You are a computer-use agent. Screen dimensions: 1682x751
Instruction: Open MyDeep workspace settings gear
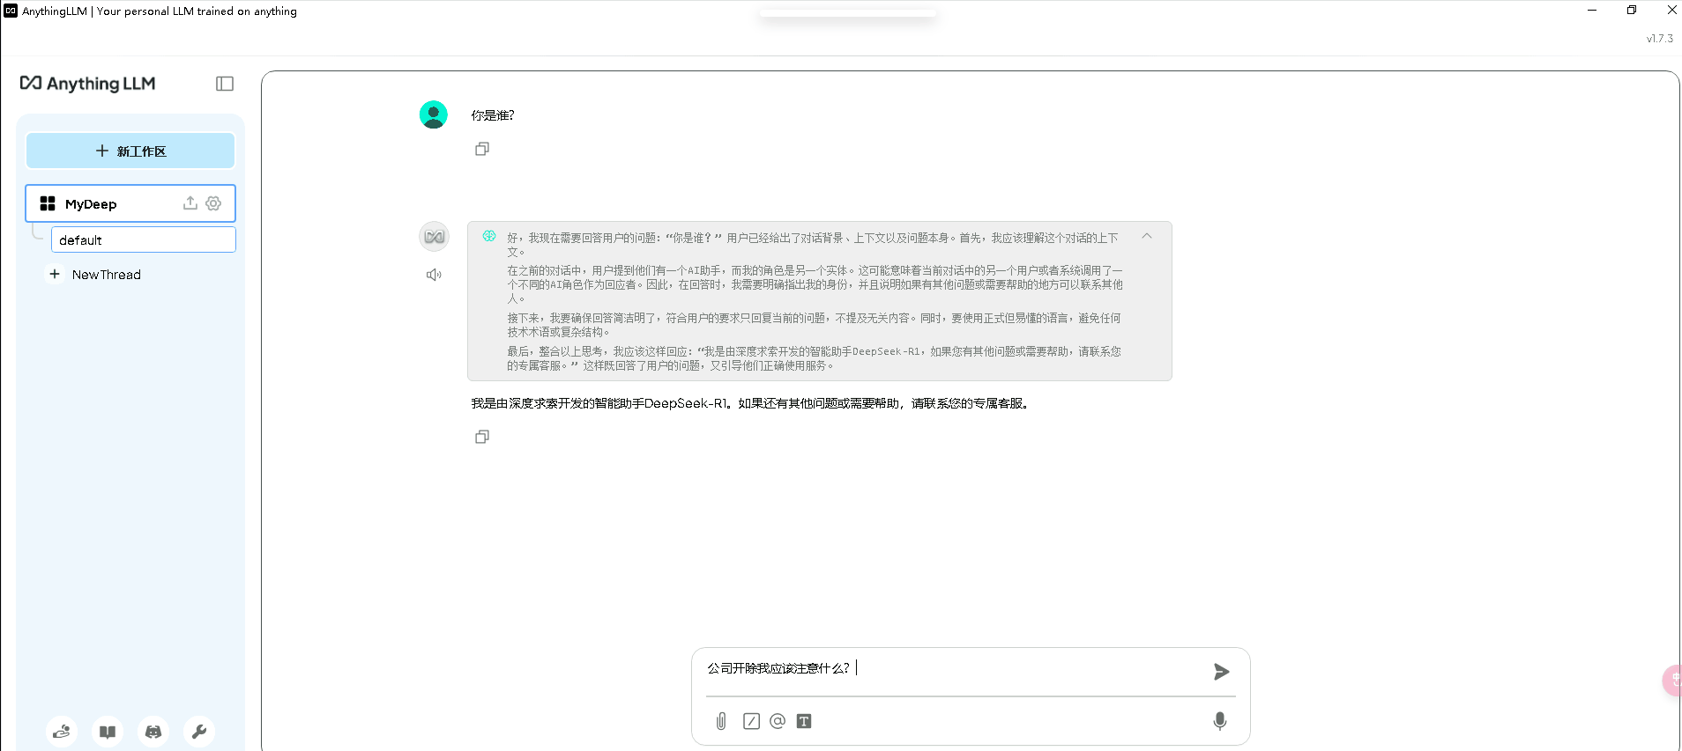(x=213, y=203)
